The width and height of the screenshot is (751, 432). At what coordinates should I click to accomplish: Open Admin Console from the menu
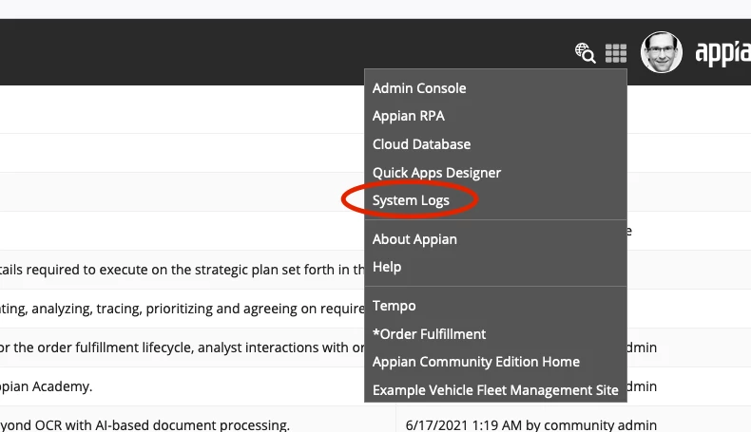(x=419, y=88)
